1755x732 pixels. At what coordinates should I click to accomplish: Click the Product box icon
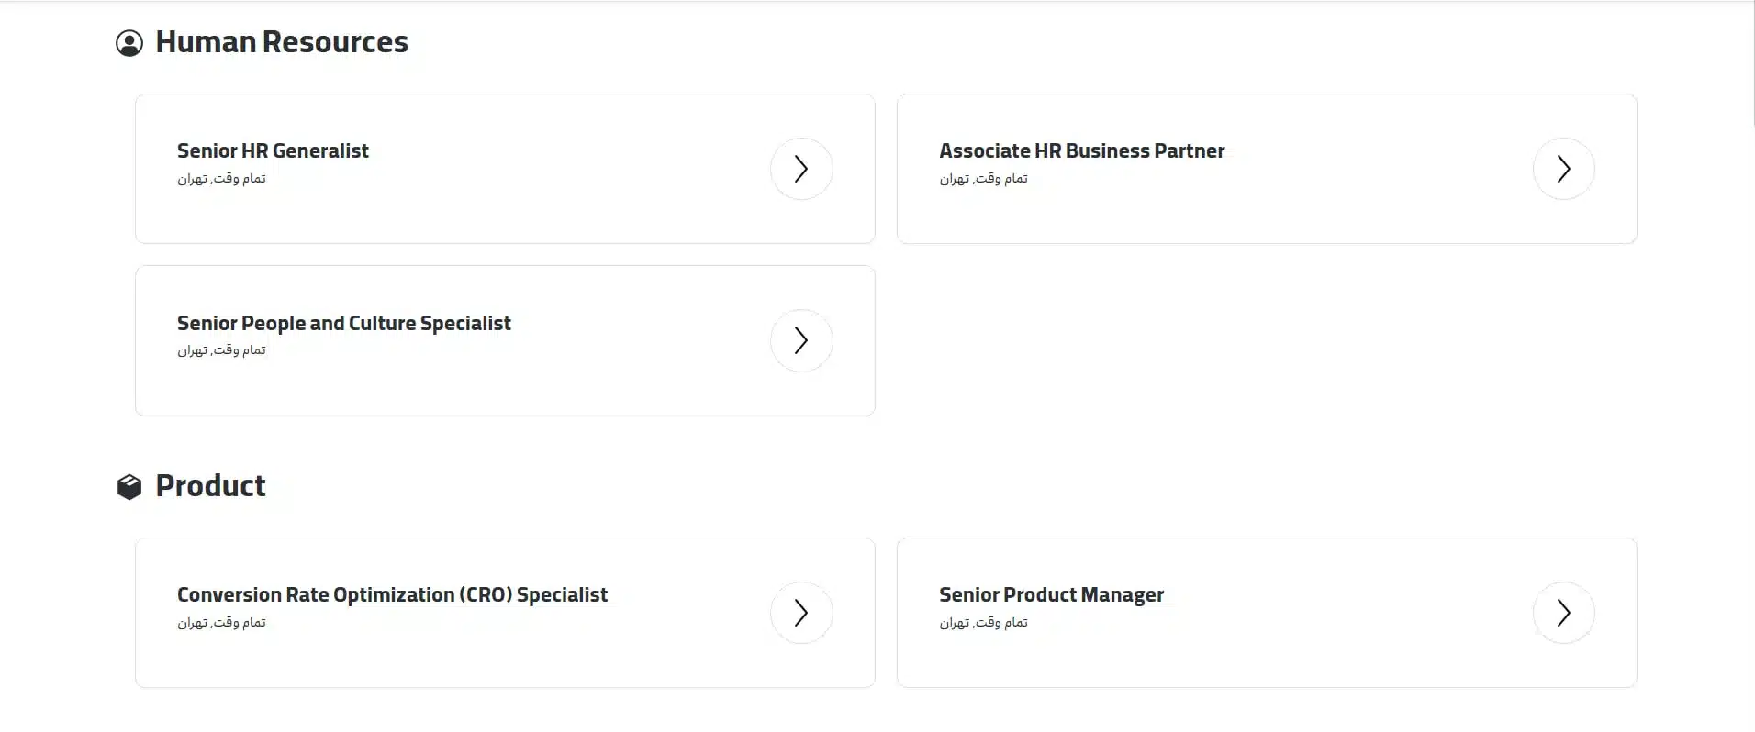pyautogui.click(x=129, y=487)
